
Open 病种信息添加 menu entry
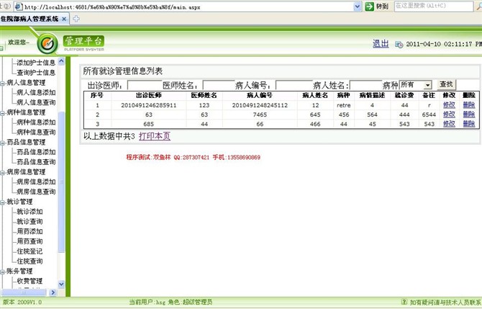36,122
